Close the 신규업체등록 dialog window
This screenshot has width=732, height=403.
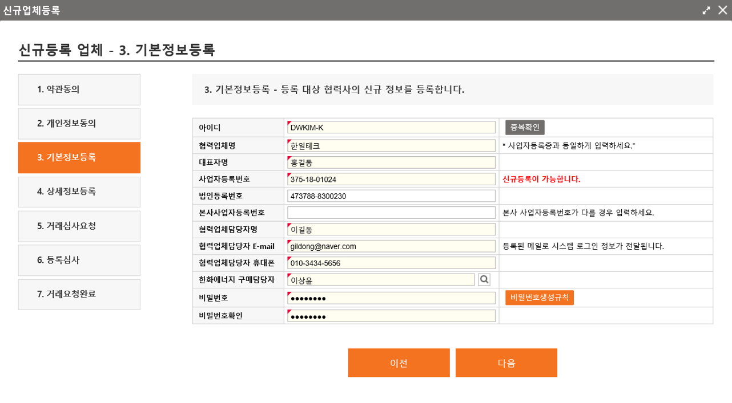click(722, 10)
